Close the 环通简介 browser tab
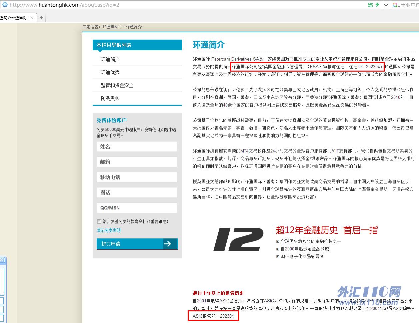This screenshot has height=323, width=419. coord(32,18)
